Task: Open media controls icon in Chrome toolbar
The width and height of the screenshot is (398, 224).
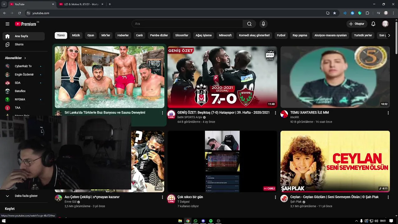Action: (x=378, y=13)
